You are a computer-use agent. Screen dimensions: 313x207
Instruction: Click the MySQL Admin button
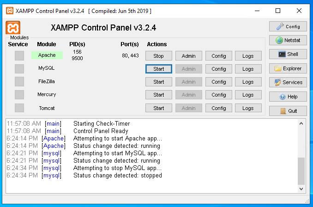(x=189, y=69)
